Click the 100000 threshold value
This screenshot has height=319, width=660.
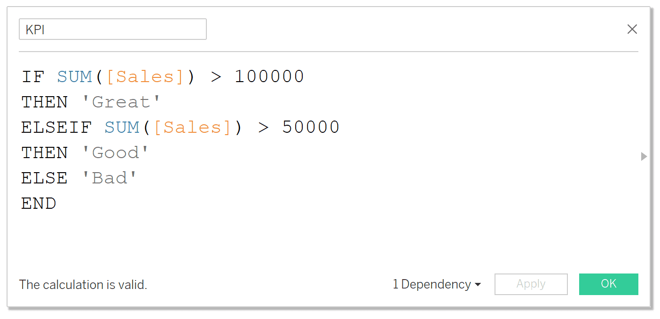pos(269,76)
